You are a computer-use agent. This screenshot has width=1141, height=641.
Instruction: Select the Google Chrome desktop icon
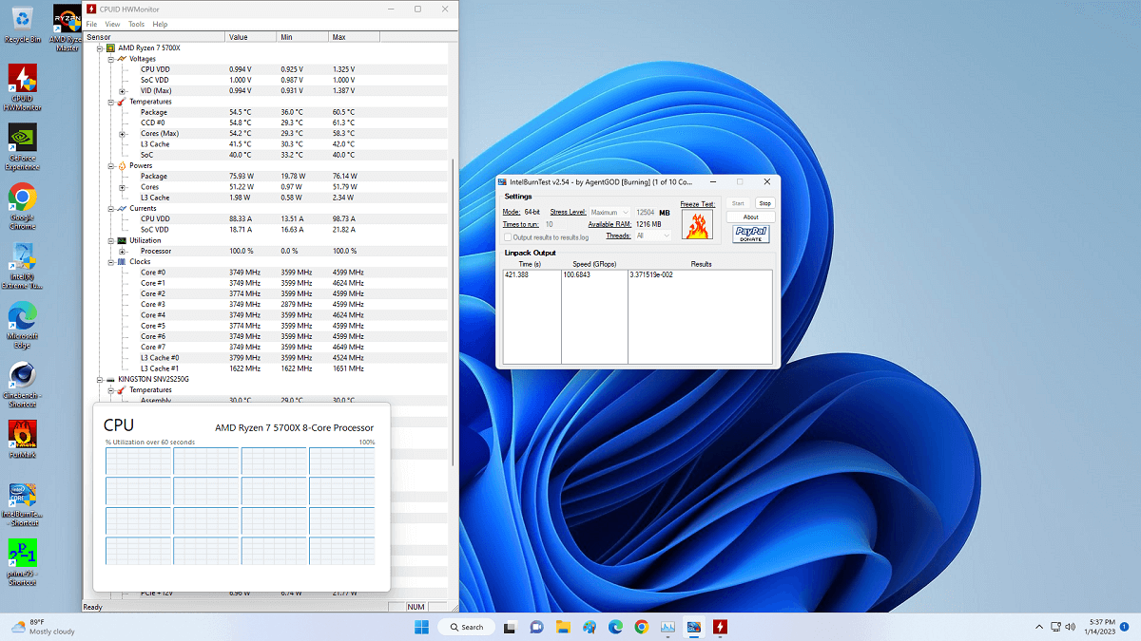coord(23,206)
